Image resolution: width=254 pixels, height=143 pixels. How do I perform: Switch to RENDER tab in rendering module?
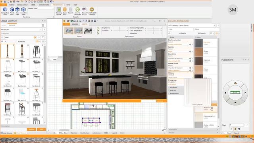[x=75, y=24]
